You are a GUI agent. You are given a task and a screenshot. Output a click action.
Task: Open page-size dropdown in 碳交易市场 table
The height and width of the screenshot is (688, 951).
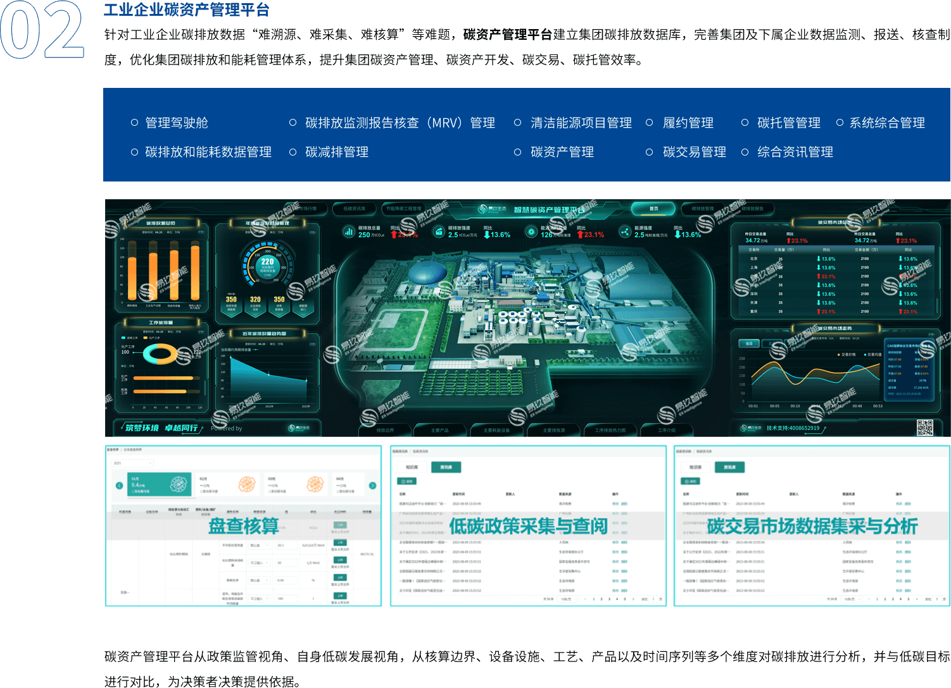tap(849, 599)
